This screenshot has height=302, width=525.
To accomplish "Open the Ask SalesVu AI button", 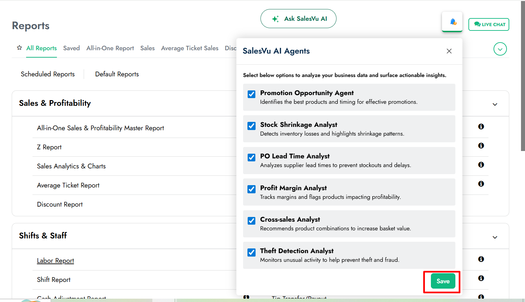I will pos(298,19).
